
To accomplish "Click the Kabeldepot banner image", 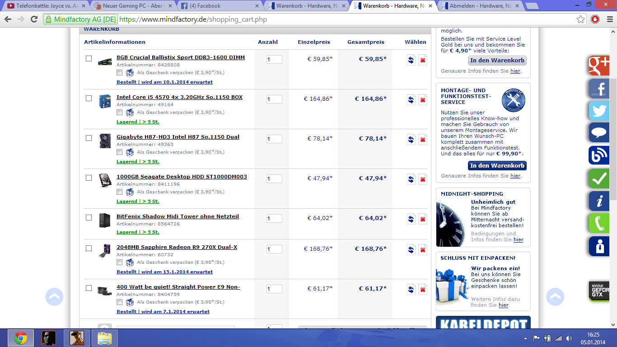I will coord(483,322).
